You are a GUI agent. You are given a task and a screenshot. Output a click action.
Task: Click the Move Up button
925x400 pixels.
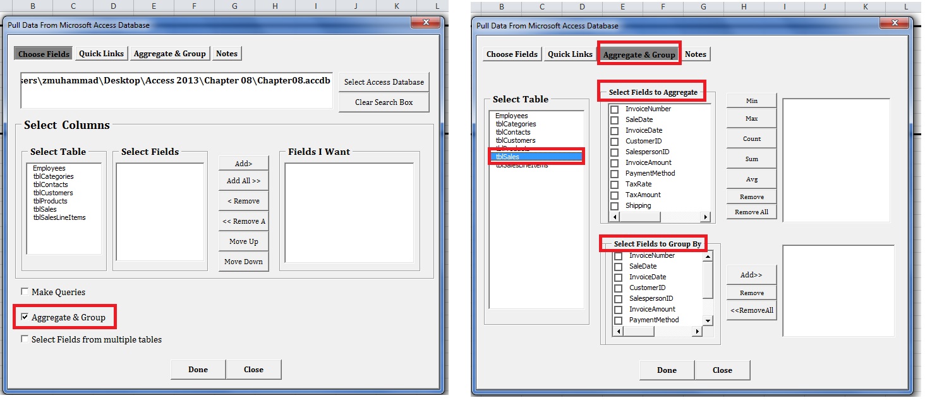tap(244, 241)
